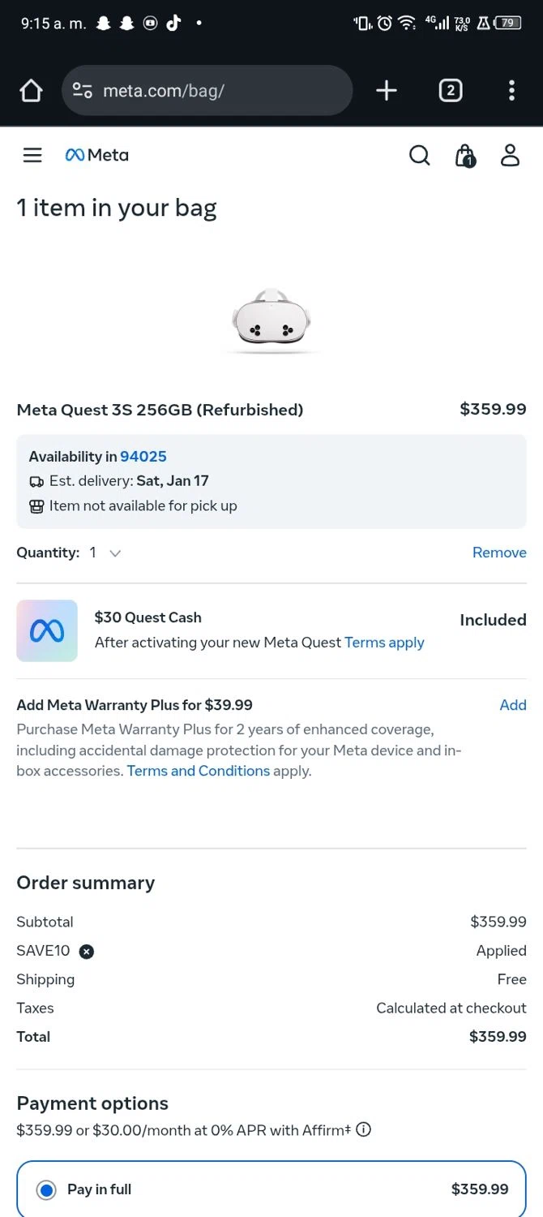Select the Pay in full radio button
The image size is (543, 1217).
(47, 1189)
